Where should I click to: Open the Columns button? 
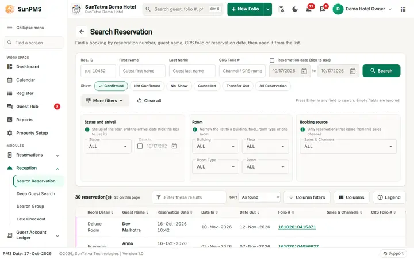[x=351, y=197]
